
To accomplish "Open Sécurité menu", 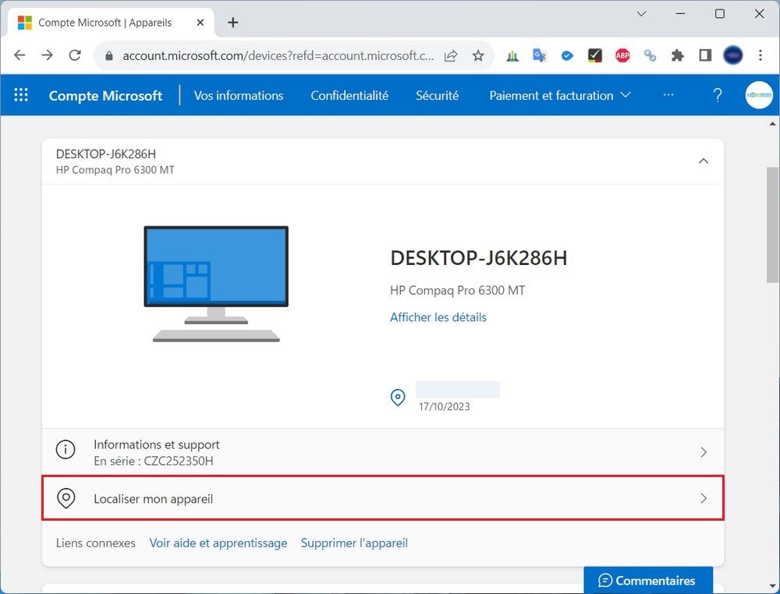I will 438,95.
